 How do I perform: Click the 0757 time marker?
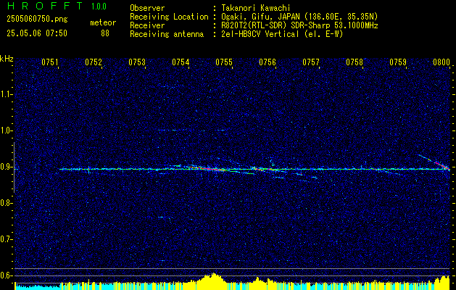point(311,62)
